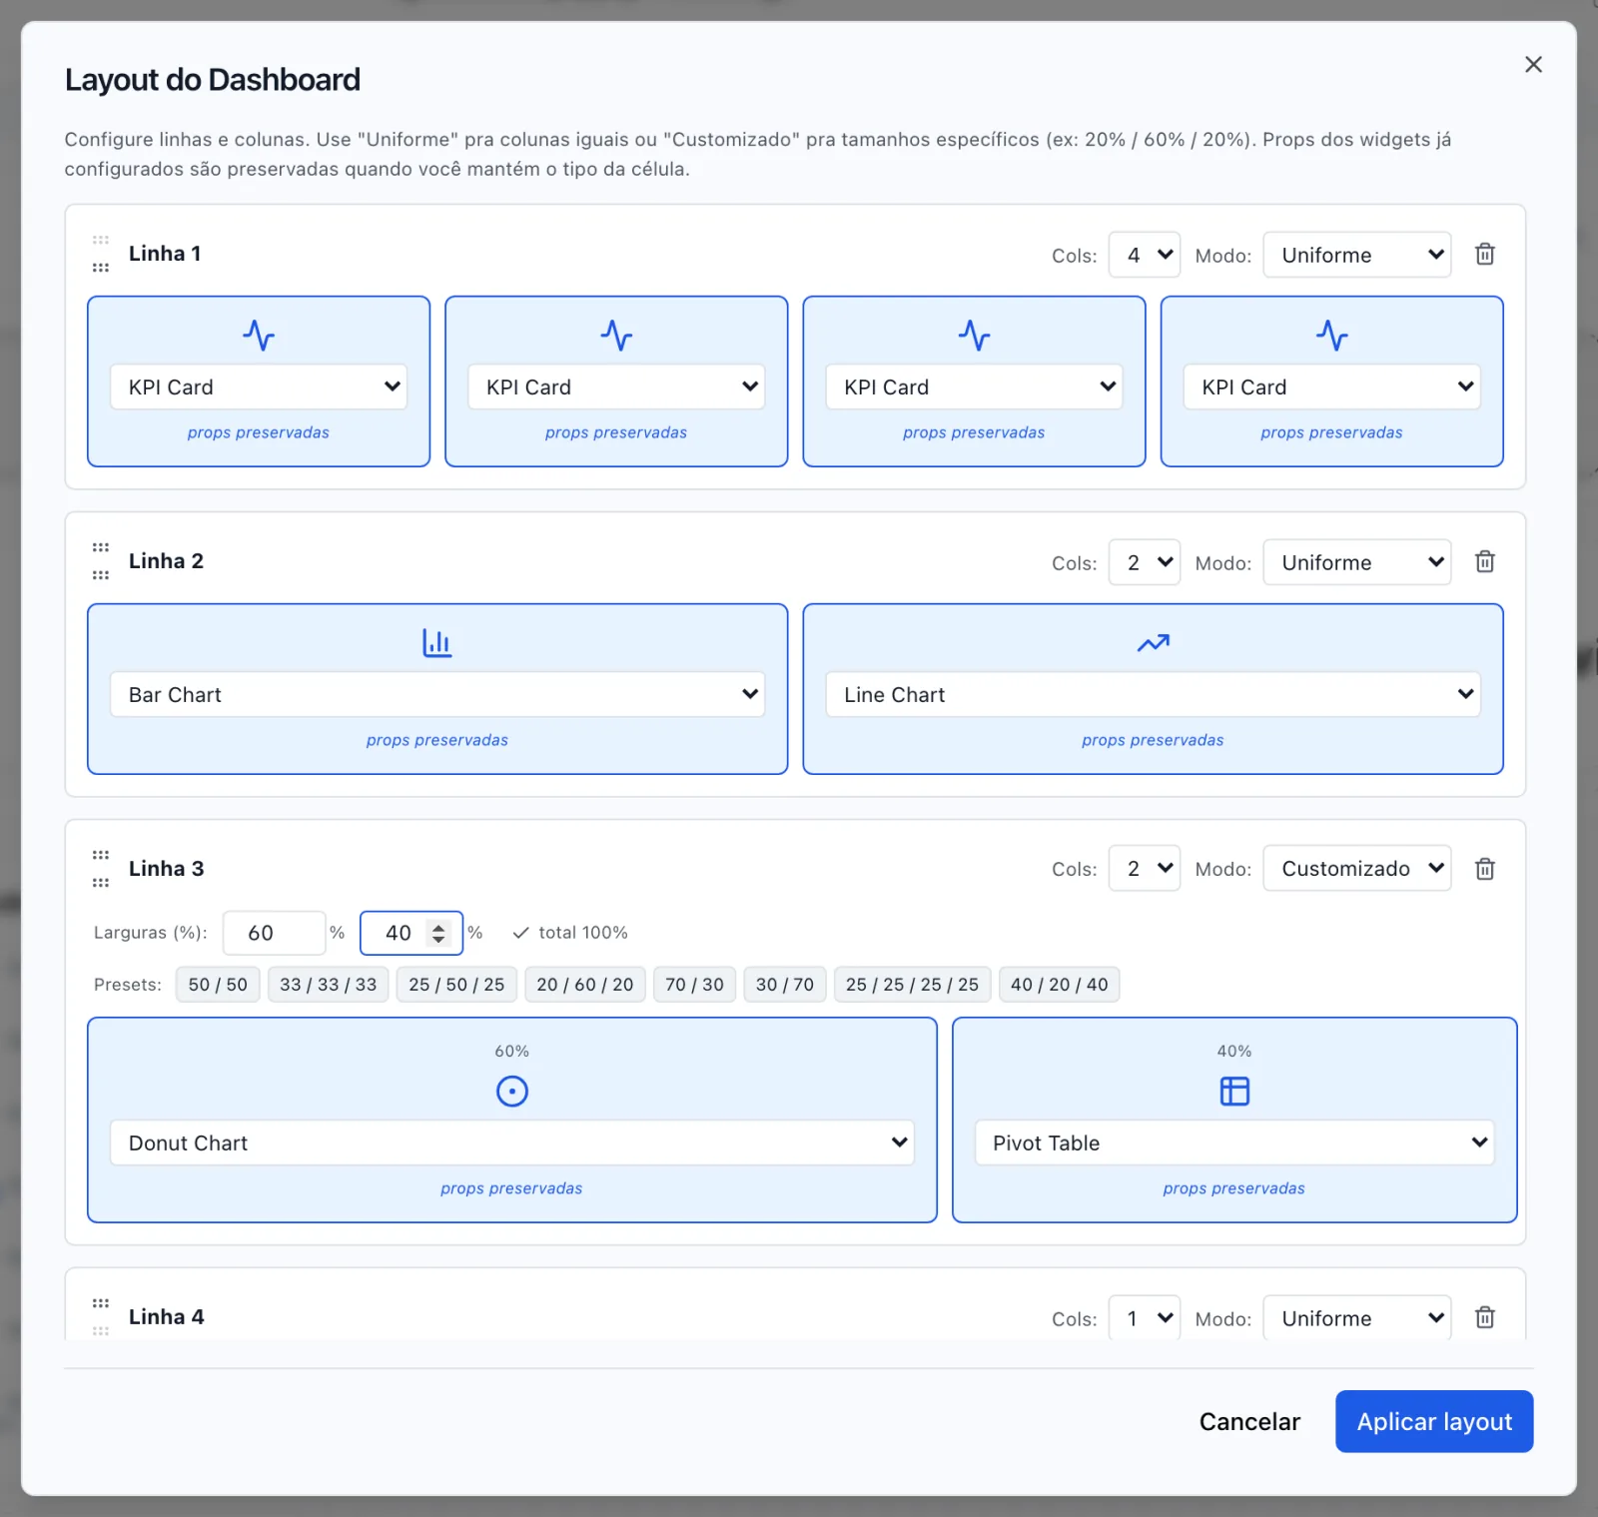1598x1517 pixels.
Task: Click 'props preservadas' under Bar Chart
Action: pyautogui.click(x=437, y=740)
